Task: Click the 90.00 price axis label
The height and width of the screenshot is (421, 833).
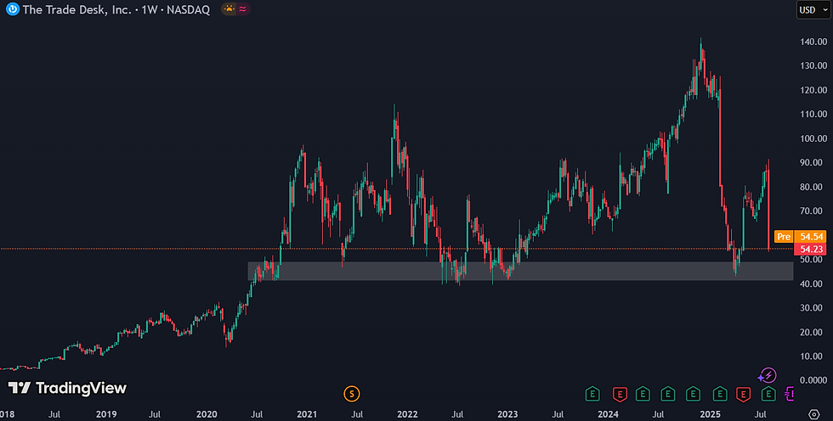Action: (813, 163)
